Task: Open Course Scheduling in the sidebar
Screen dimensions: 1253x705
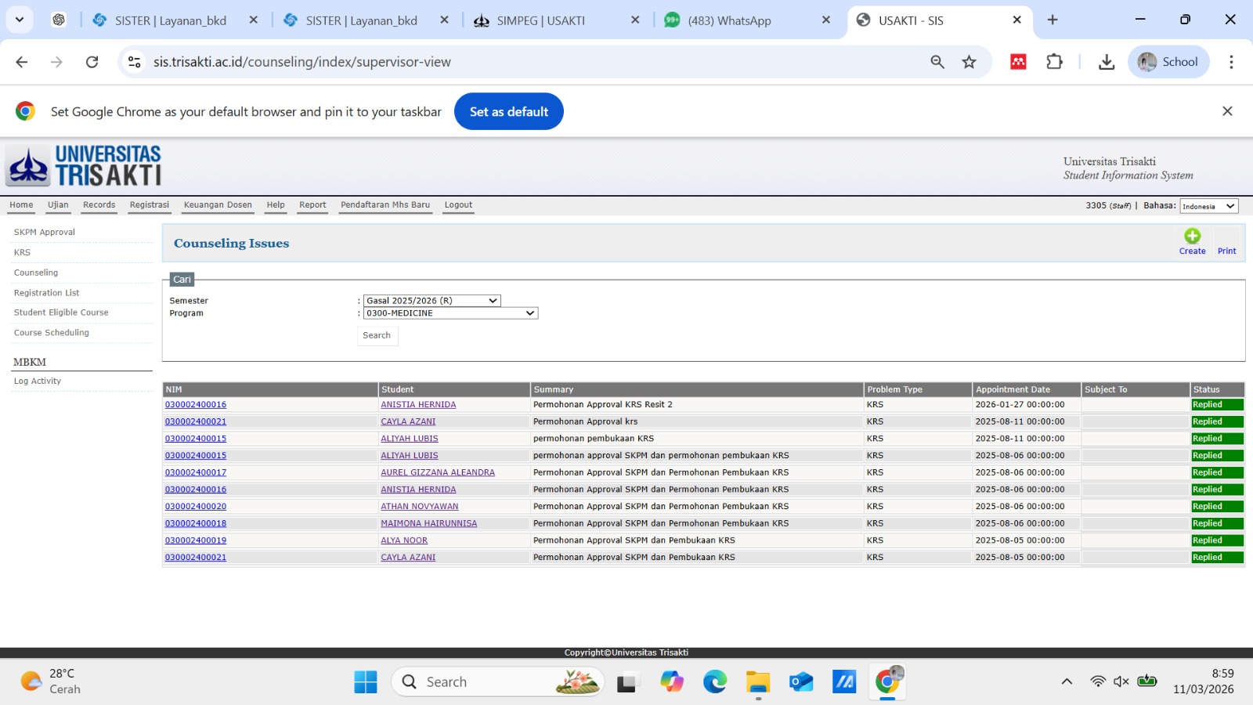Action: pyautogui.click(x=52, y=333)
